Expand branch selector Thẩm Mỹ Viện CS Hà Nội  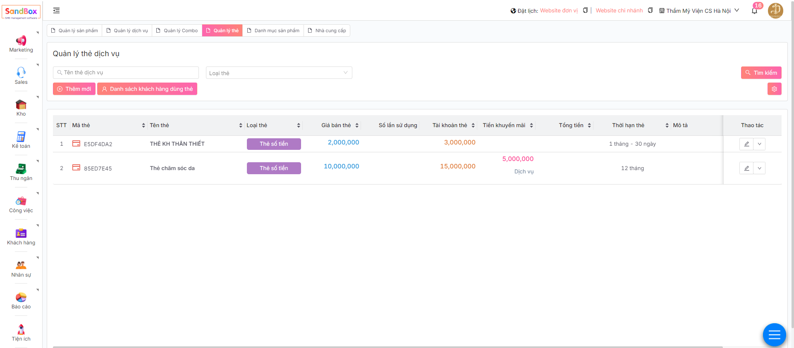(x=699, y=11)
